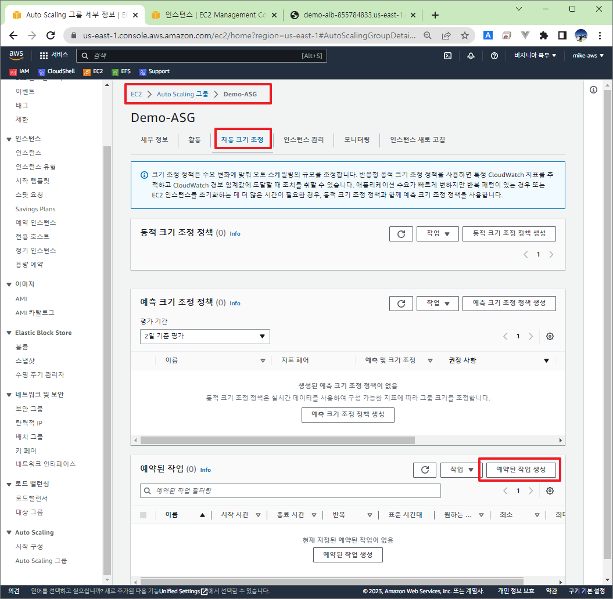
Task: Click the EC2 breadcrumb link
Action: click(x=136, y=94)
